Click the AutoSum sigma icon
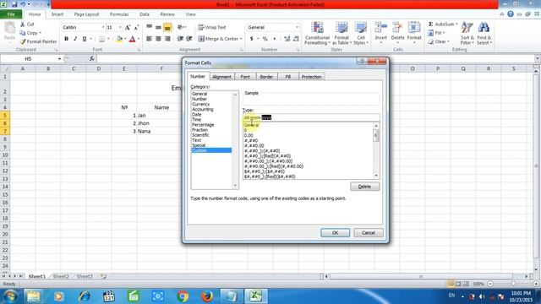Viewport: 541px width, 304px height. (x=430, y=24)
